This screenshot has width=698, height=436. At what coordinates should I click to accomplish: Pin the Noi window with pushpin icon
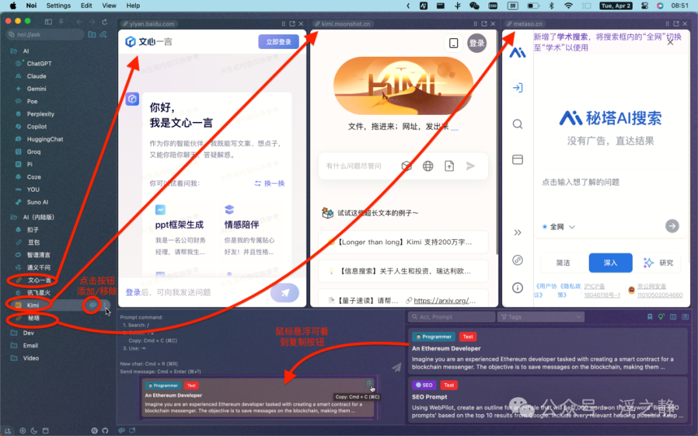[x=61, y=21]
